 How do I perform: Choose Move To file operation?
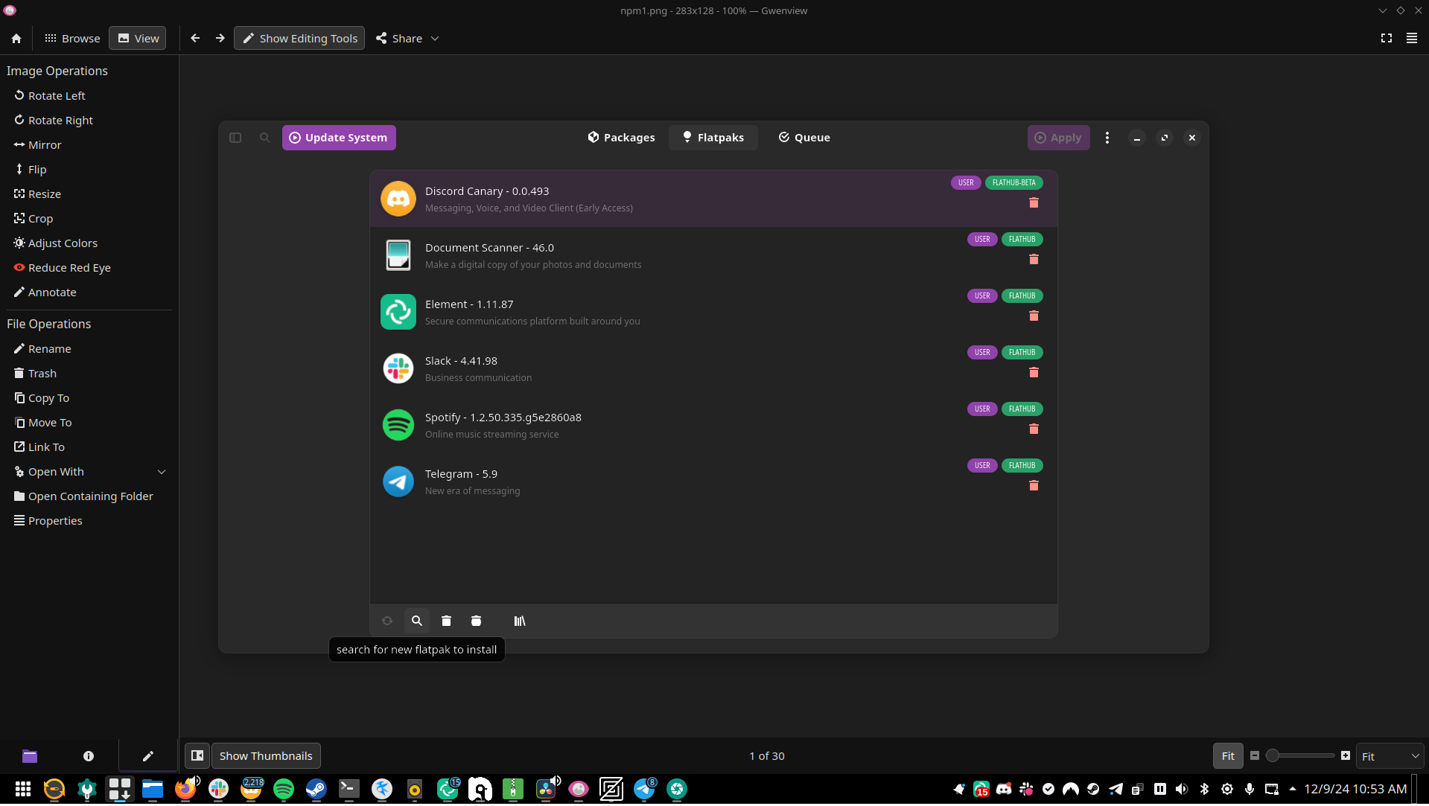tap(43, 423)
